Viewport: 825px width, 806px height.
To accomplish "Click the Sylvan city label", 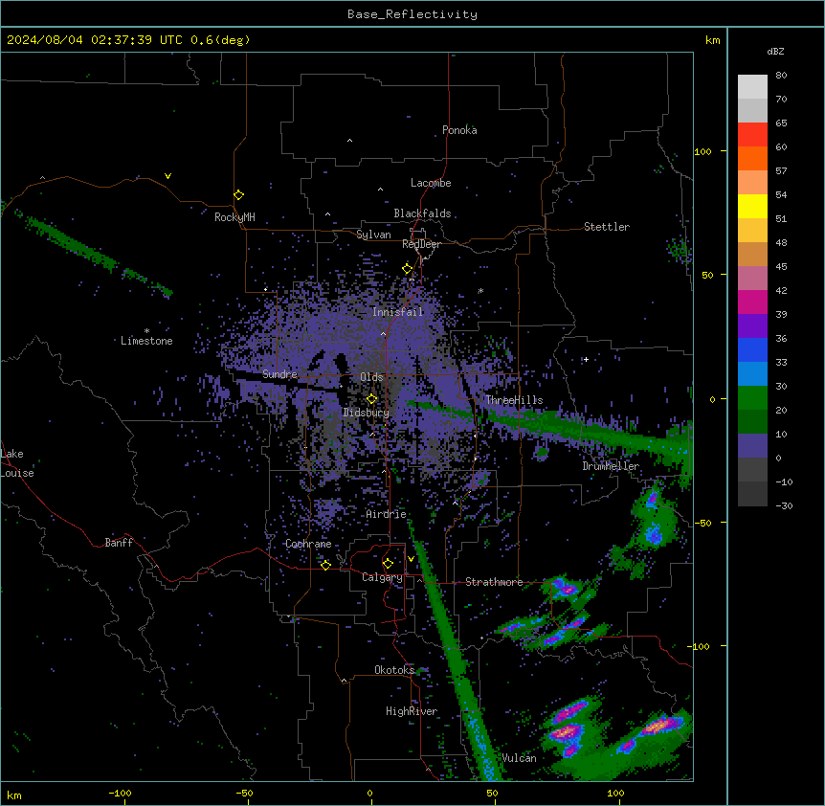I will (373, 235).
